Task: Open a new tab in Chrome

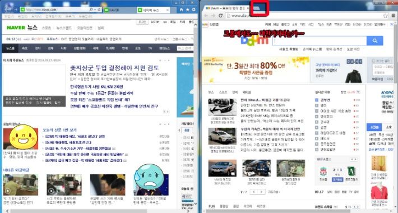Action: [x=257, y=8]
